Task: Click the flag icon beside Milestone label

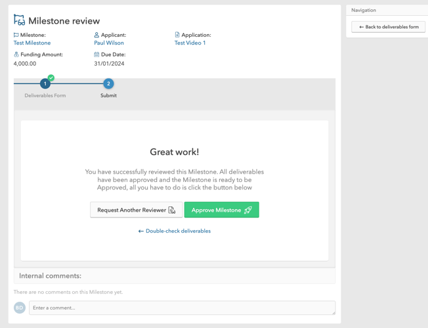Action: (x=16, y=35)
